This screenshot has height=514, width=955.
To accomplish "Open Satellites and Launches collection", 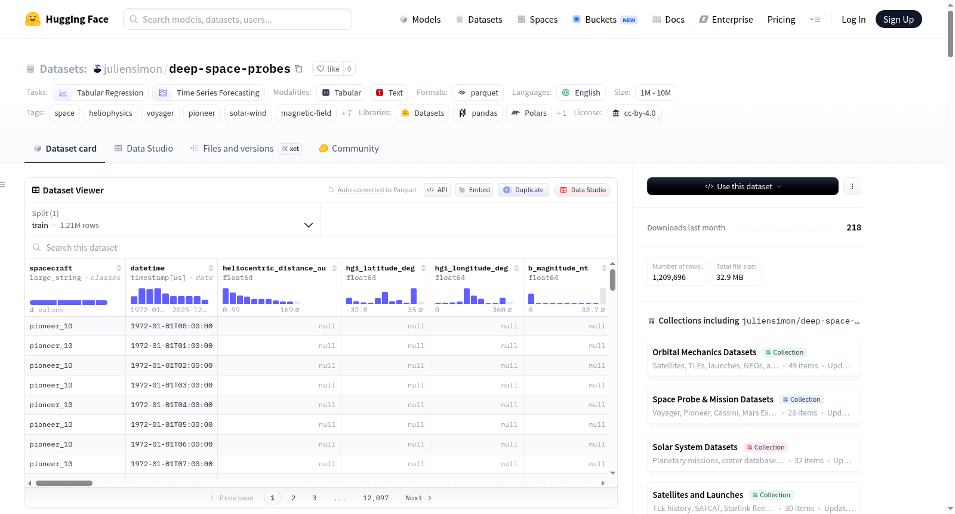I will [754, 499].
